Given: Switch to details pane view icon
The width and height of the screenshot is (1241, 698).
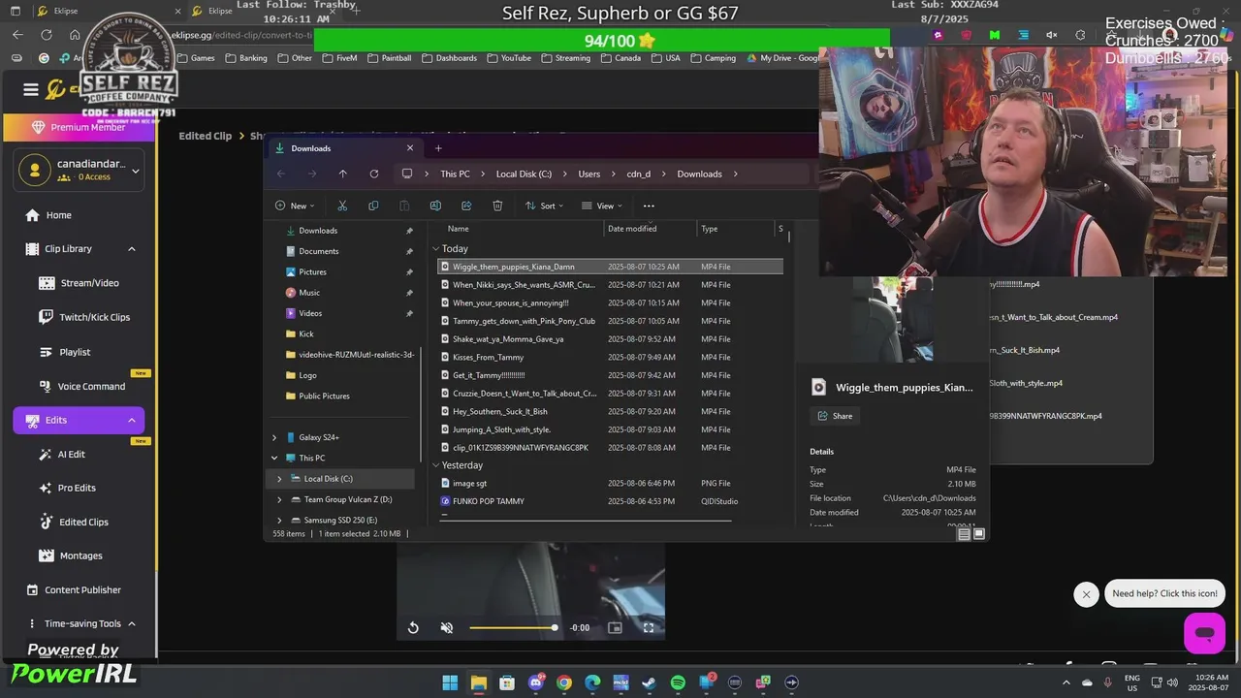Looking at the screenshot, I should tap(964, 534).
